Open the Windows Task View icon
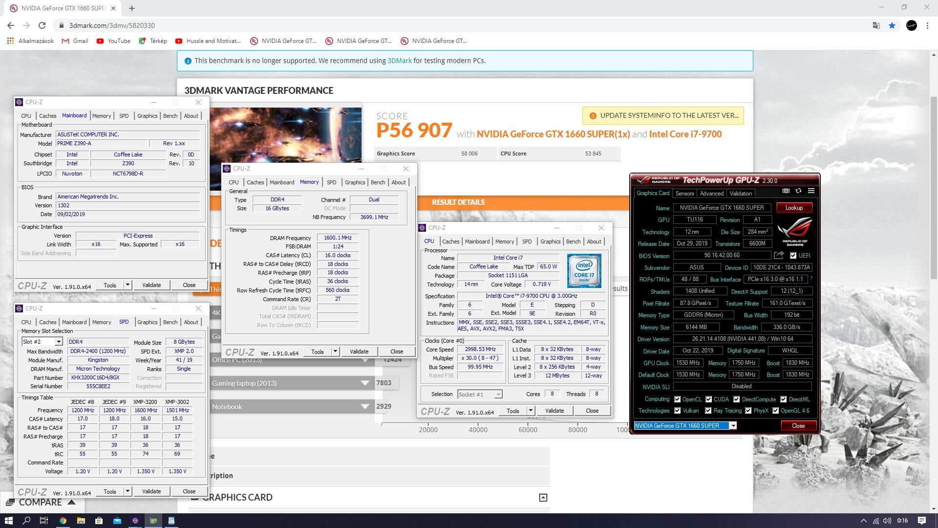The height and width of the screenshot is (528, 938). click(43, 521)
